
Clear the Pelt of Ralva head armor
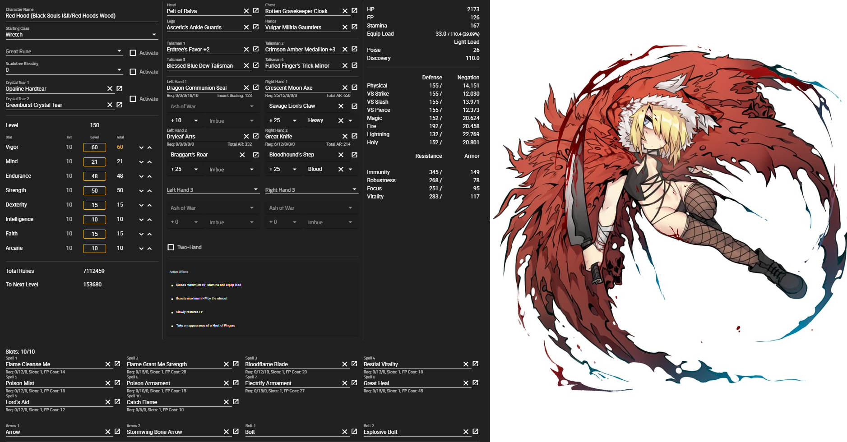[x=246, y=11]
